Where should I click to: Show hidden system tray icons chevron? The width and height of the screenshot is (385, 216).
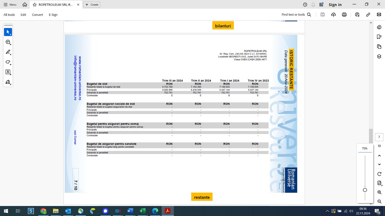[x=328, y=211]
